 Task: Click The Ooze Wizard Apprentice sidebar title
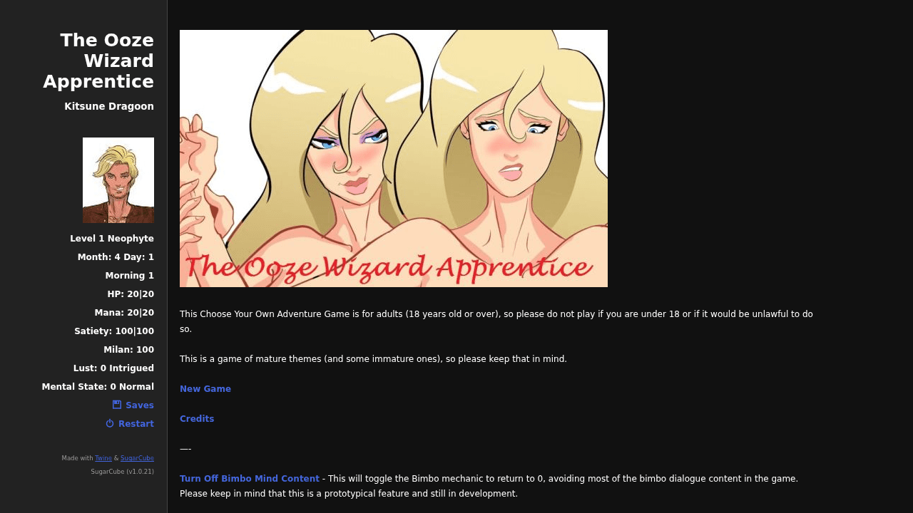coord(98,61)
